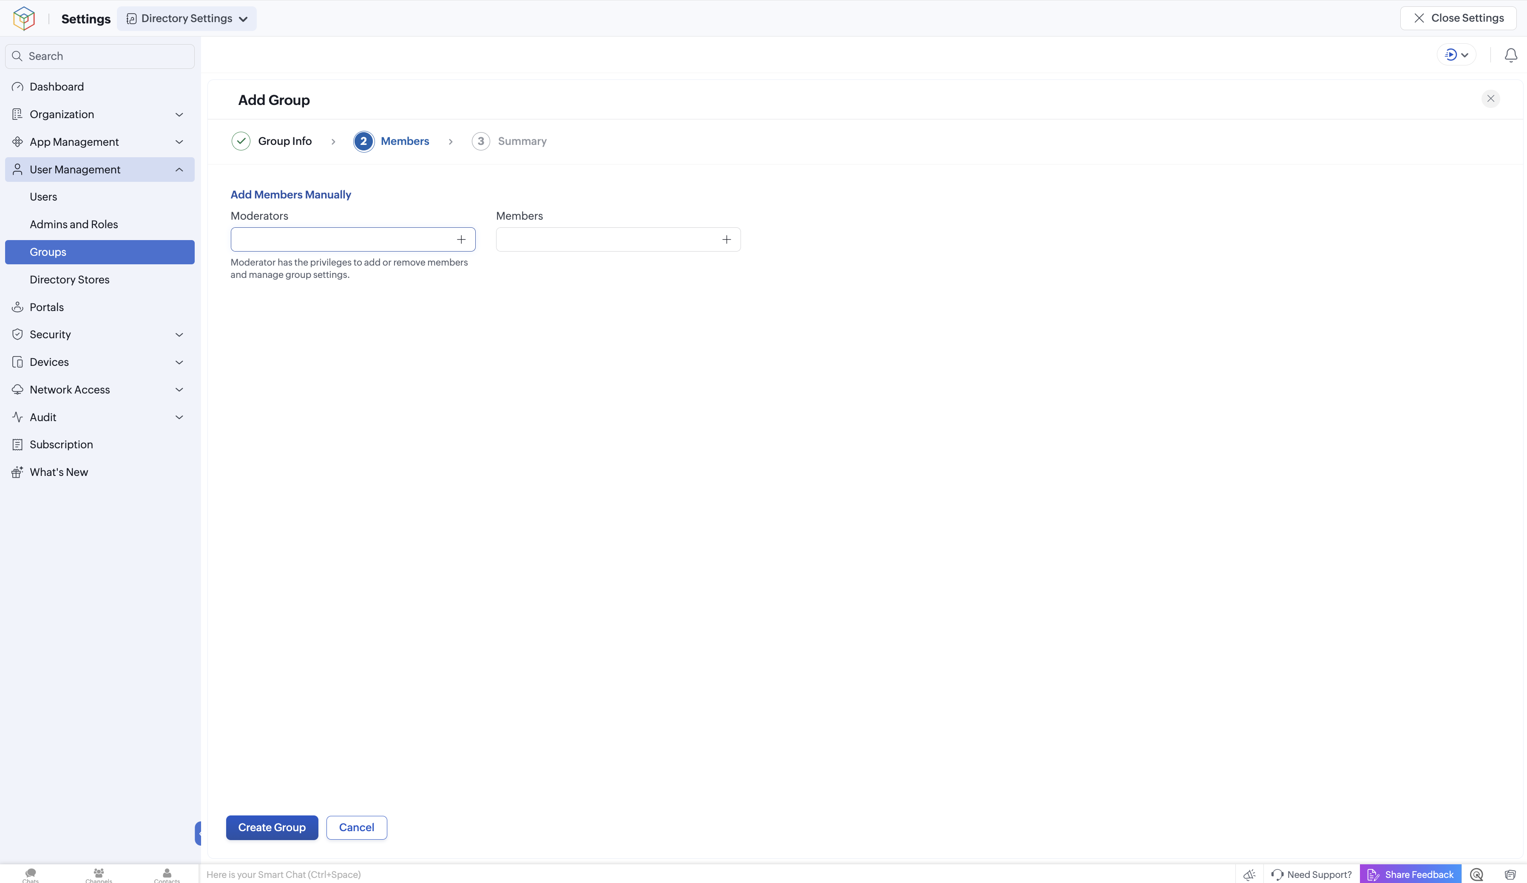
Task: Click the App Management icon
Action: pyautogui.click(x=17, y=142)
